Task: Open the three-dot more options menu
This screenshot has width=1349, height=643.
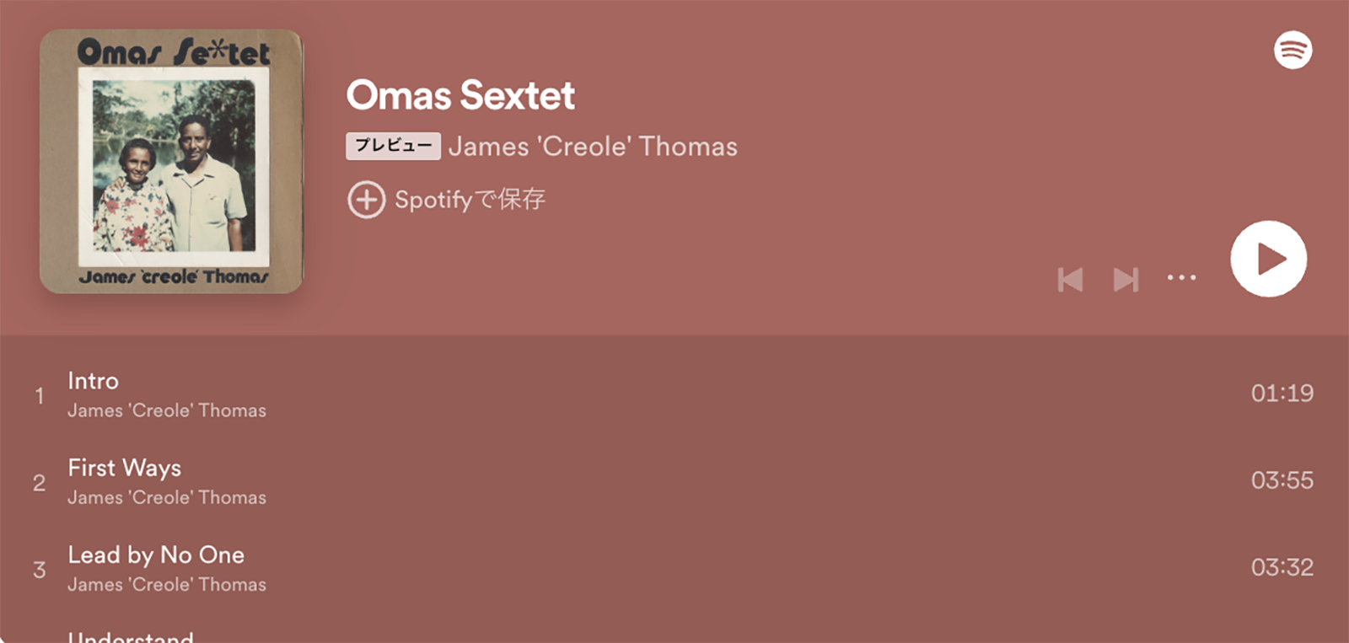Action: pyautogui.click(x=1181, y=277)
